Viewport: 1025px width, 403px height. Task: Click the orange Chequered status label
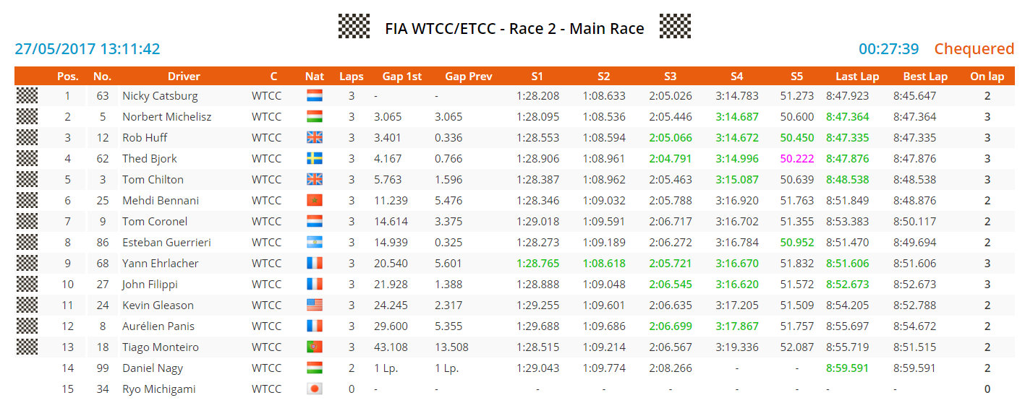[974, 49]
